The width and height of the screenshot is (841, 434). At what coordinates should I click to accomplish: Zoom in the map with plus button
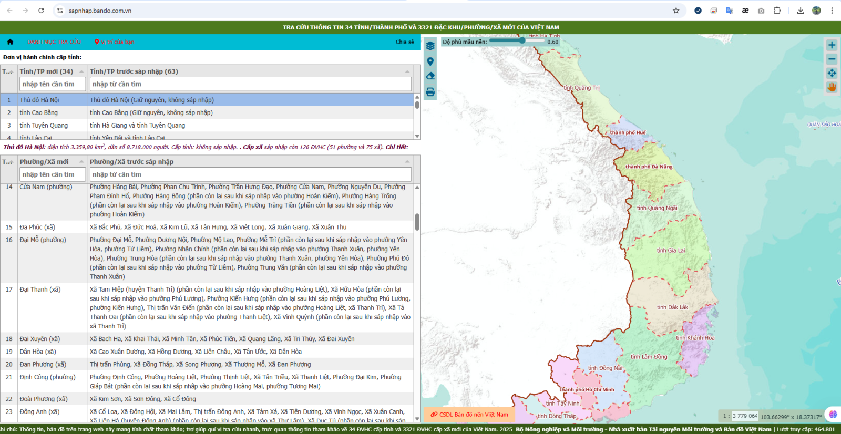[x=832, y=45]
